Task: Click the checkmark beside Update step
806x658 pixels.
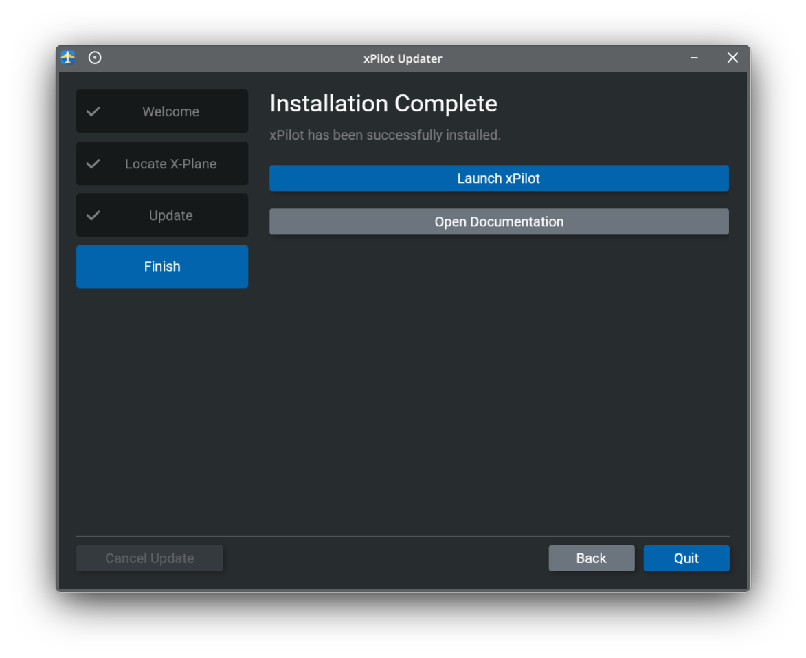Action: coord(93,215)
